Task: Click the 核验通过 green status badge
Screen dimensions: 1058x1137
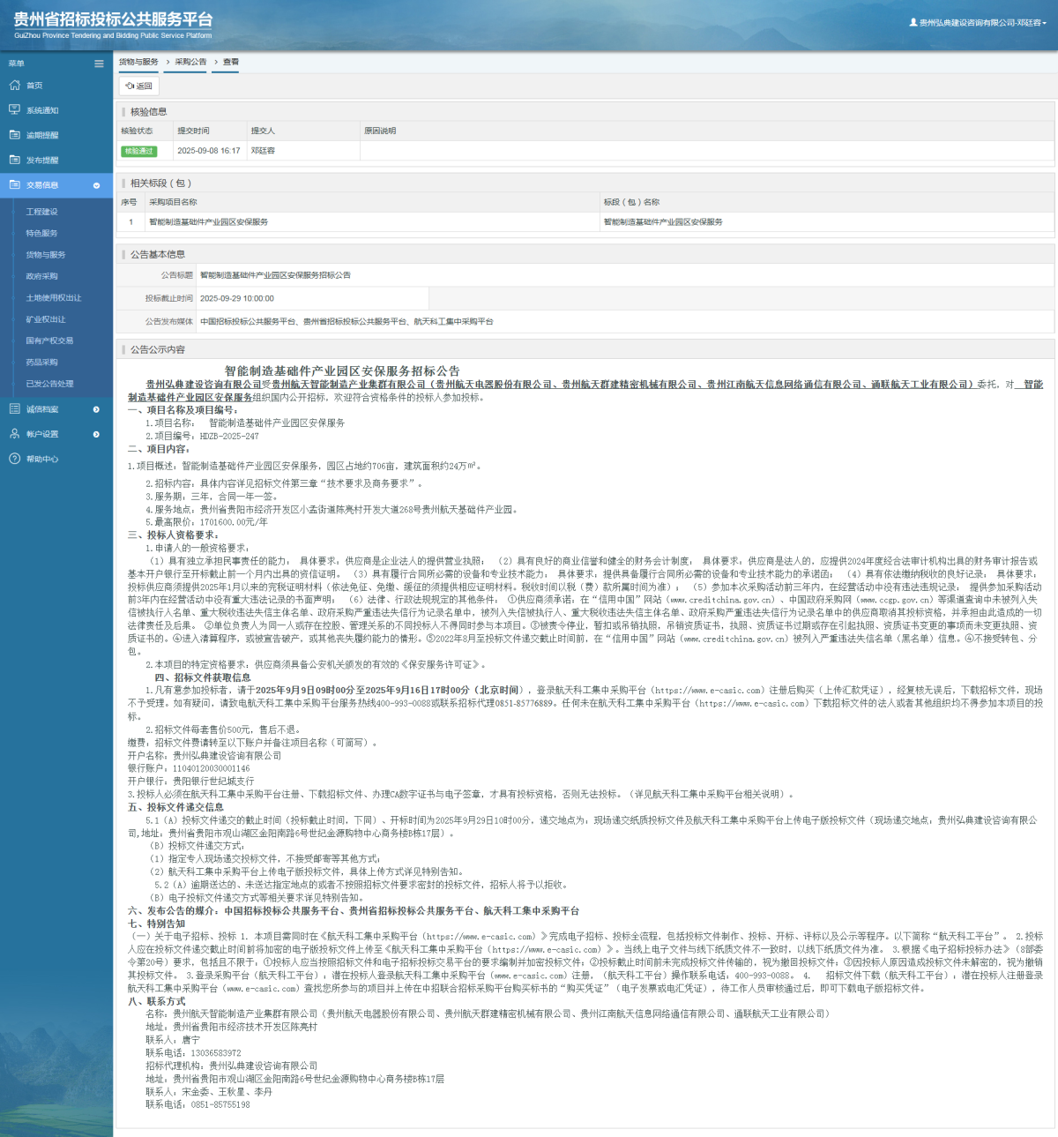Action: pos(138,151)
